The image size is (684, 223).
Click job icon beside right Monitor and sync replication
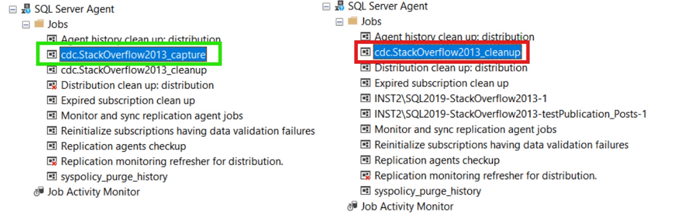click(x=365, y=129)
